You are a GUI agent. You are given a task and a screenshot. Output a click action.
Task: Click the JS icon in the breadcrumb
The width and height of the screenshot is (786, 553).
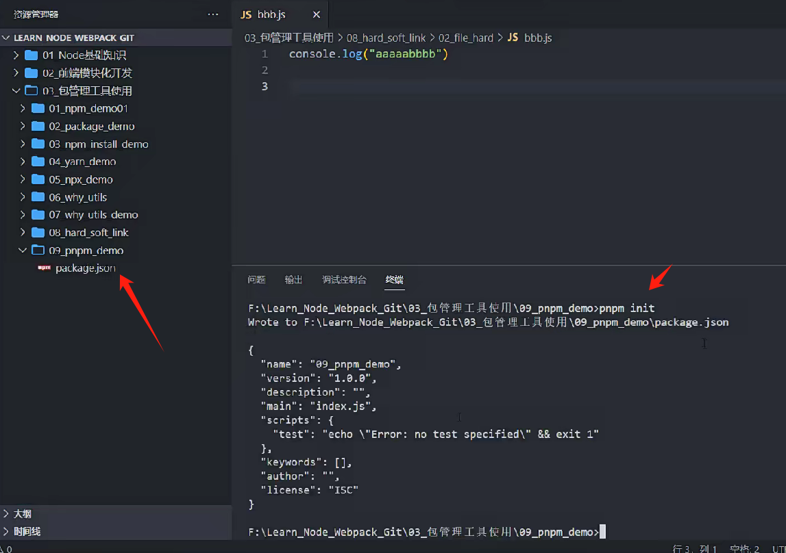point(513,38)
